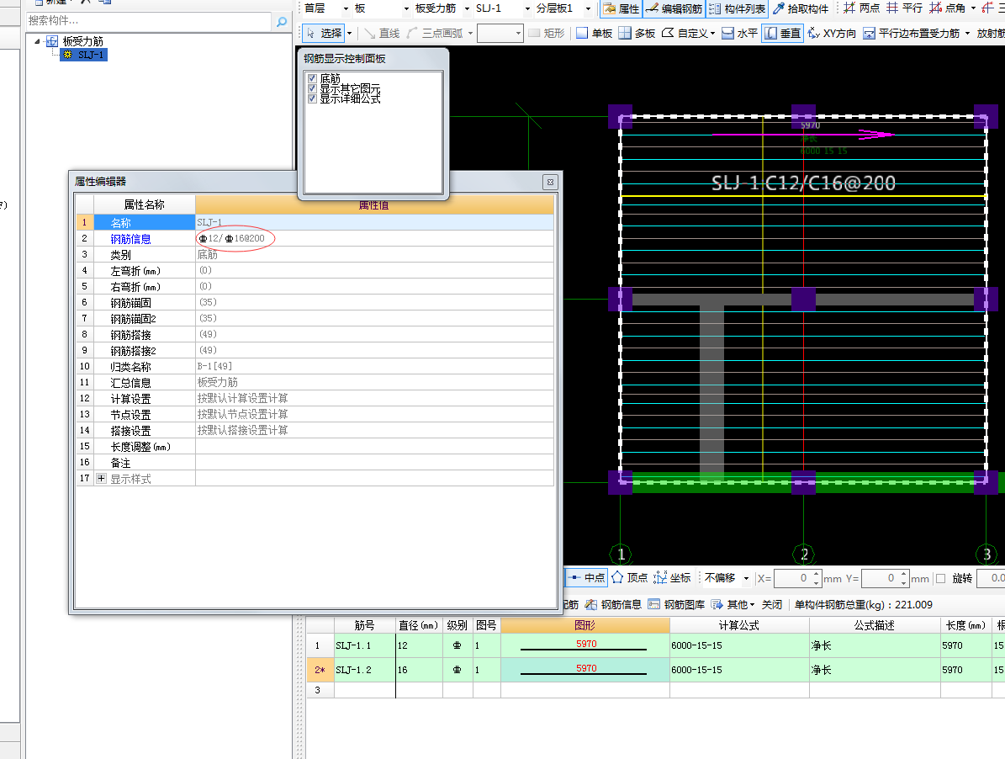Select the 平行 parallel axis tool

point(904,8)
